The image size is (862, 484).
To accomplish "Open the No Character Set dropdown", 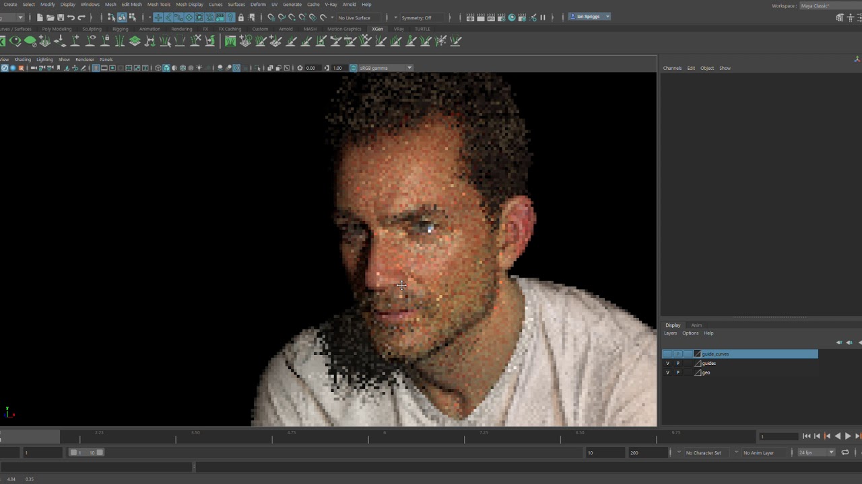I will click(706, 452).
